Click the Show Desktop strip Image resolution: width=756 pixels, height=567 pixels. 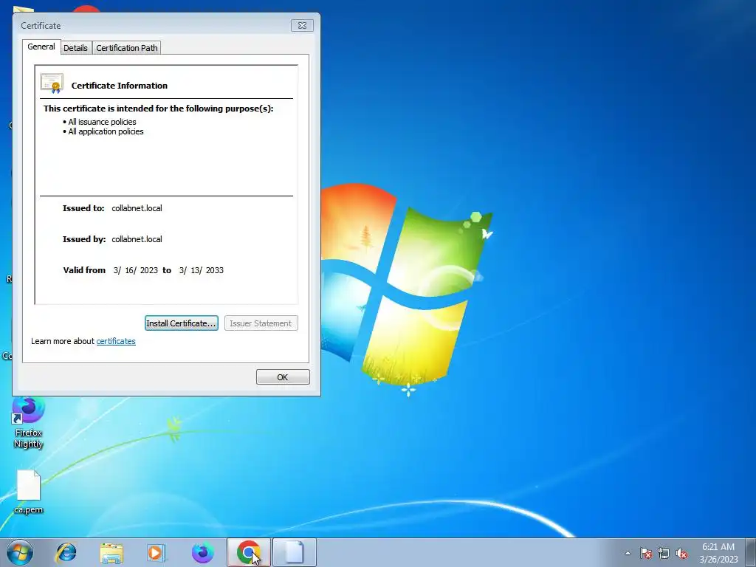[x=750, y=552]
